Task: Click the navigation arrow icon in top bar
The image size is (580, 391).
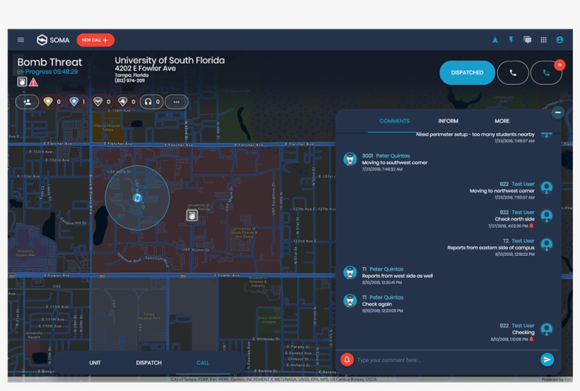Action: (x=495, y=40)
